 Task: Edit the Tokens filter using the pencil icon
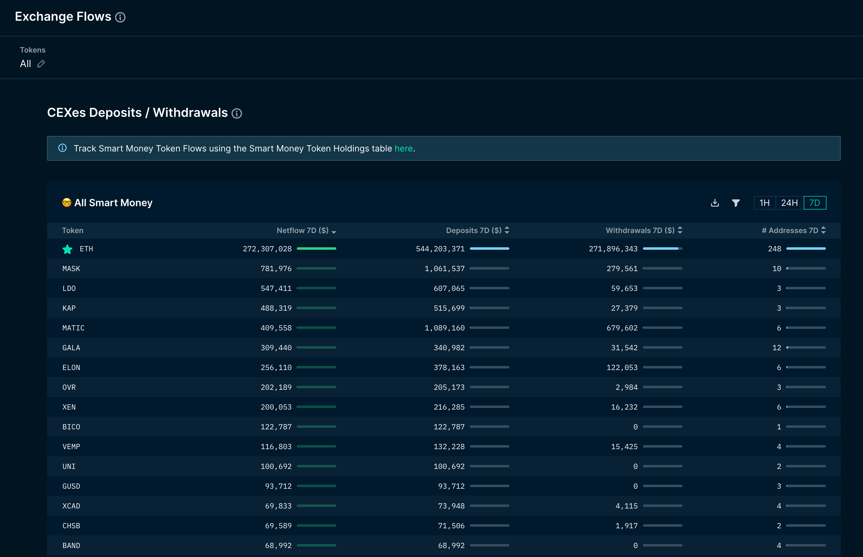[41, 64]
